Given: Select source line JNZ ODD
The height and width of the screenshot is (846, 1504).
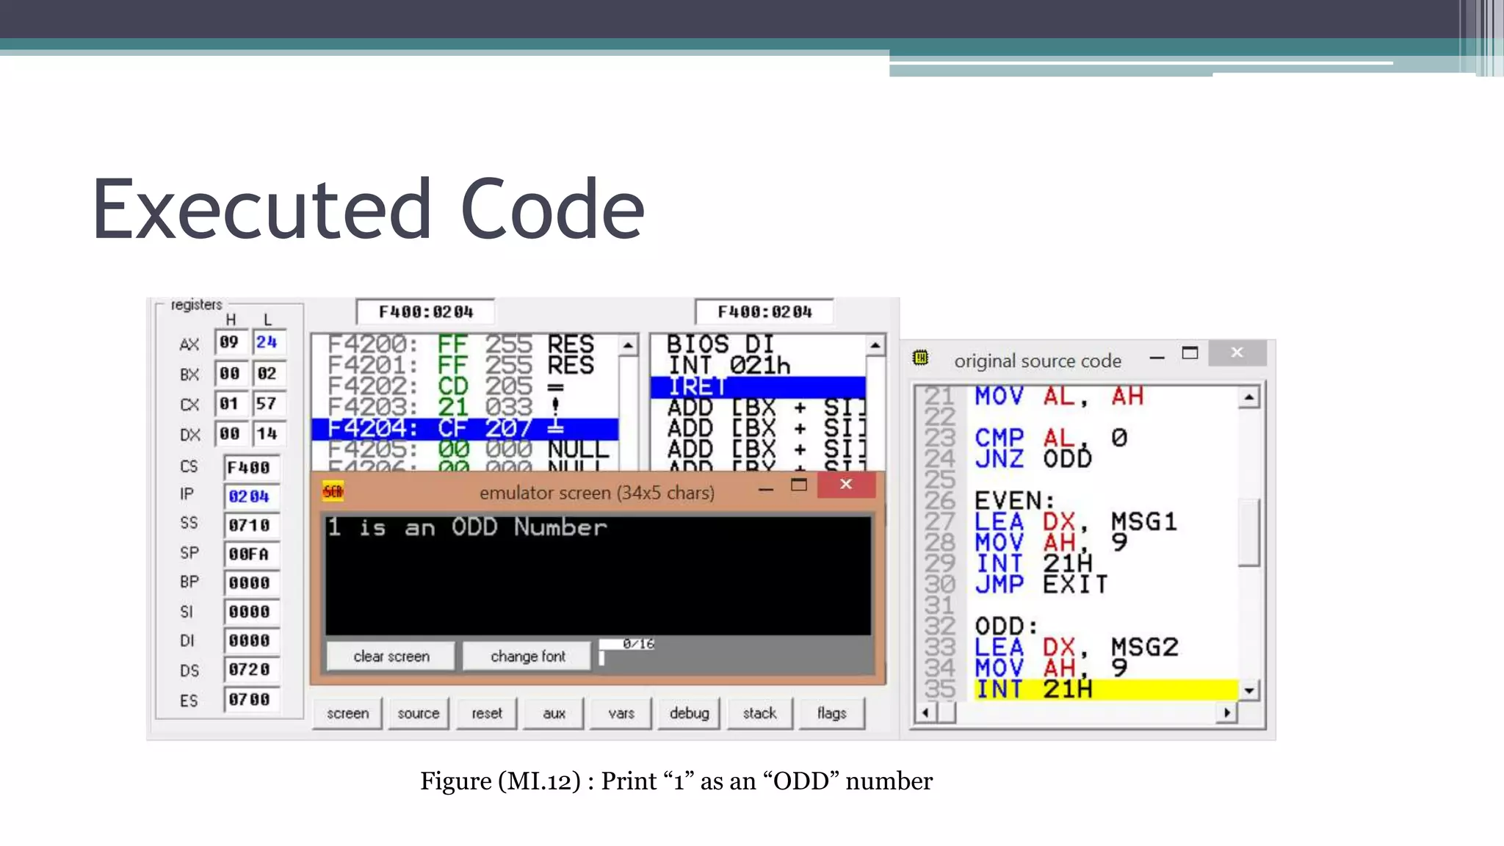Looking at the screenshot, I should 1033,459.
